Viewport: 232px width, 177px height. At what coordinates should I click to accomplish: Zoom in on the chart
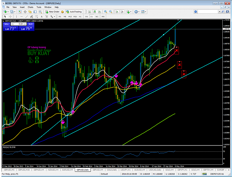click(x=106, y=12)
